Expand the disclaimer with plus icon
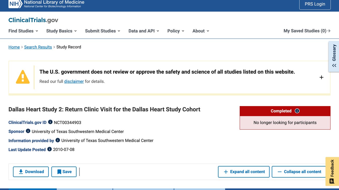The width and height of the screenshot is (339, 190). point(322,77)
